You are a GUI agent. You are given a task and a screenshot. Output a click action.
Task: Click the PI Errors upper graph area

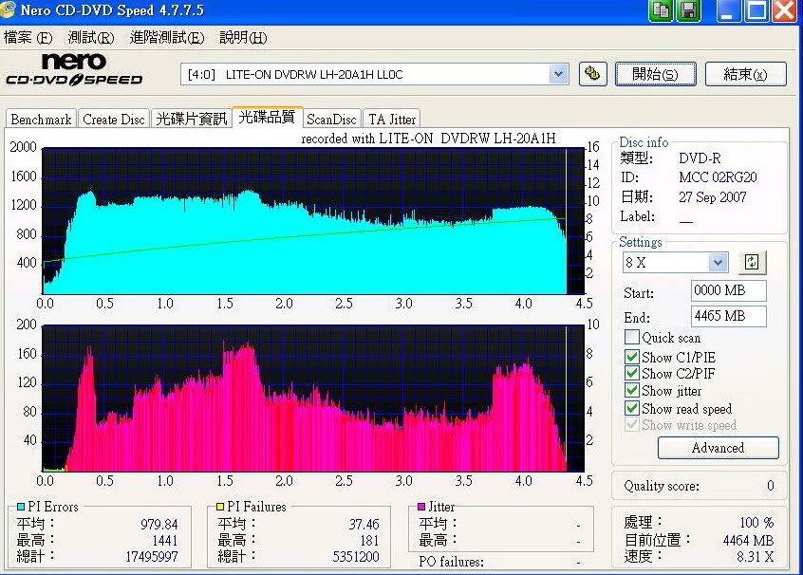[x=313, y=221]
